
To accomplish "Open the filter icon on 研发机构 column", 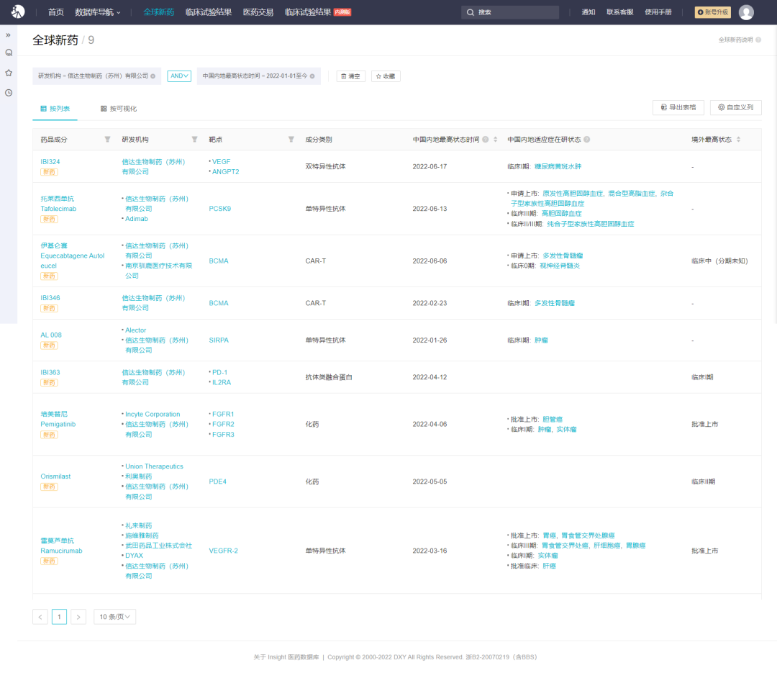I will tap(195, 140).
